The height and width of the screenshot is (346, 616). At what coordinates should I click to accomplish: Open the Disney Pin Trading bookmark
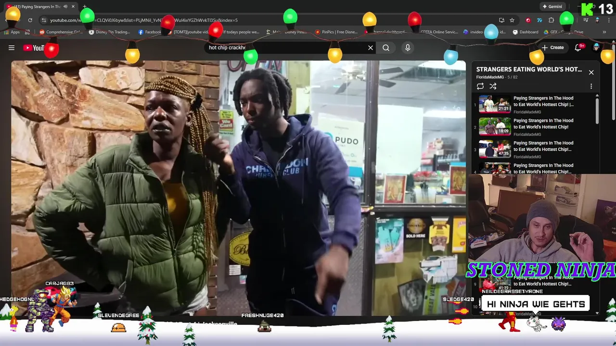[x=110, y=32]
